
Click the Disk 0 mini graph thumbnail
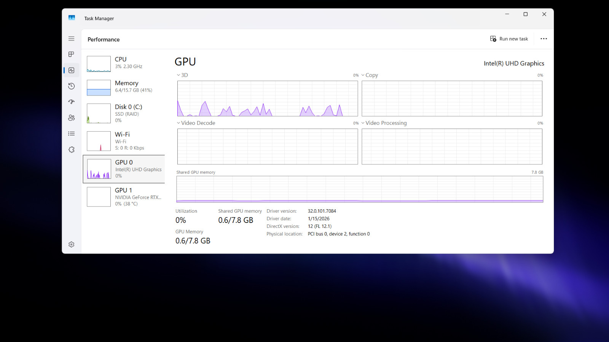click(99, 113)
